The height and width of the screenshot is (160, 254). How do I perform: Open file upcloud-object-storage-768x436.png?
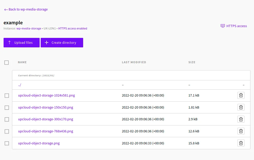(46, 131)
